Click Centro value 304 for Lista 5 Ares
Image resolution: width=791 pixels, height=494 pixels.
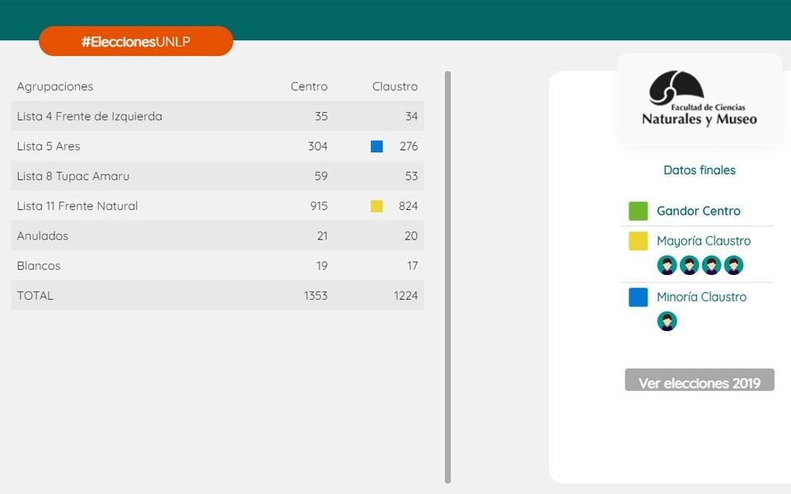pyautogui.click(x=318, y=147)
